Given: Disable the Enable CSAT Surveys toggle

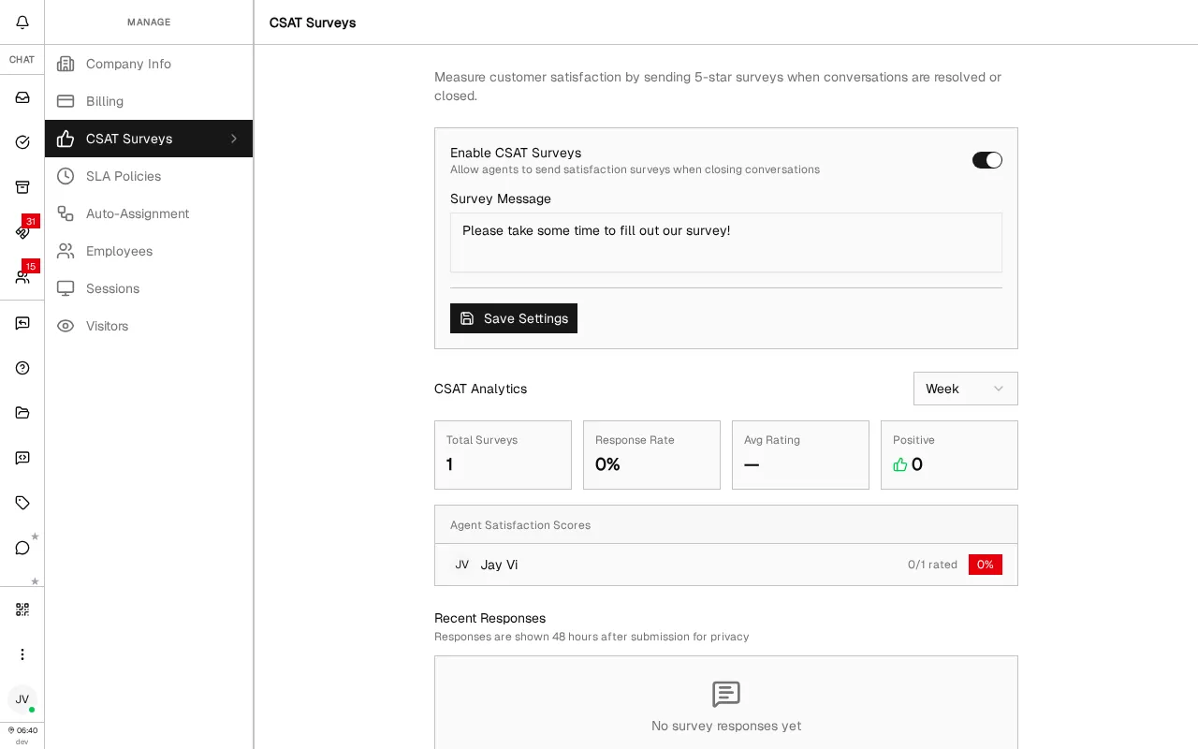Looking at the screenshot, I should 987,160.
